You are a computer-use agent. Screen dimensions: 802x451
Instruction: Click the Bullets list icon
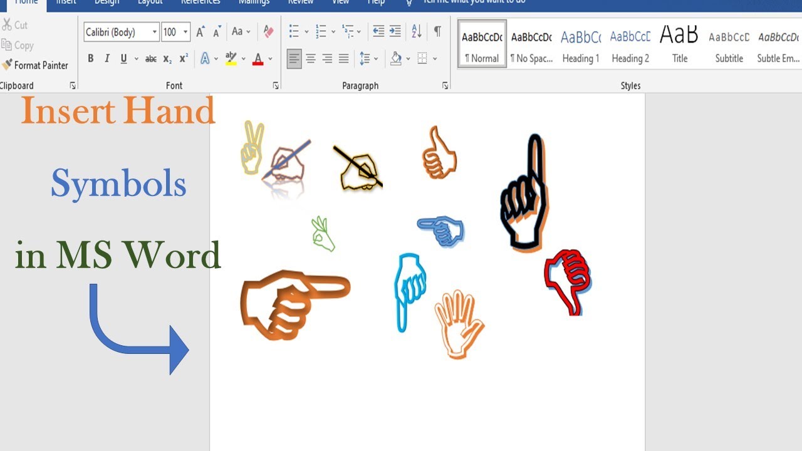(x=294, y=31)
